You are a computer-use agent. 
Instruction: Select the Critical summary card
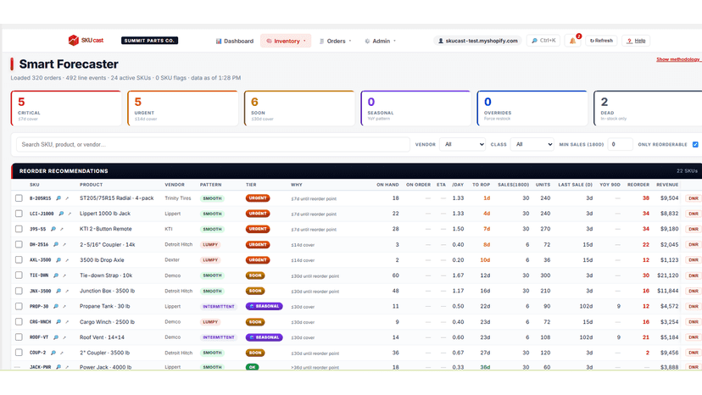pos(66,108)
